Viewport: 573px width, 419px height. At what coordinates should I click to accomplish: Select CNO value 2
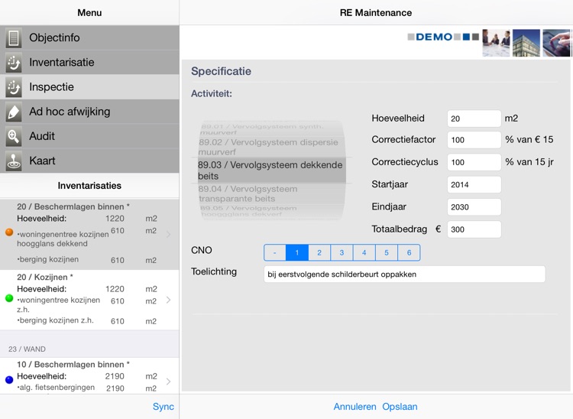click(x=319, y=252)
